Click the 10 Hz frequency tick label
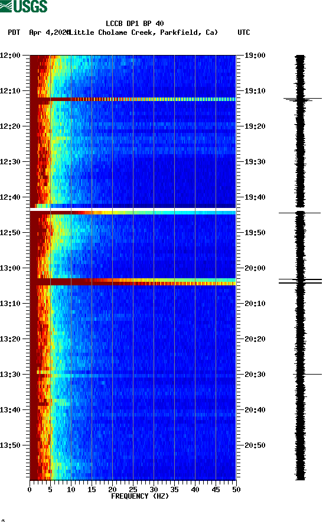Viewport: 326px width, 527px height. [71, 490]
